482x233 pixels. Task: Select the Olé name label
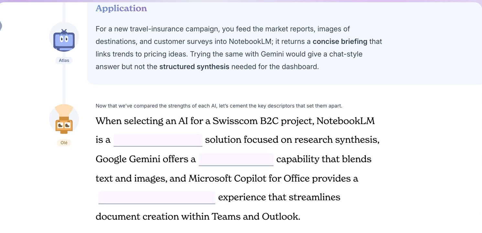pyautogui.click(x=64, y=142)
